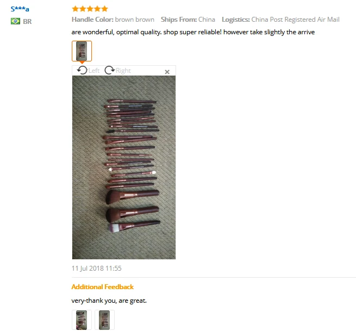Screen dimensions: 356x331
Task: Open reviewer S***a profile link
Action: 20,9
